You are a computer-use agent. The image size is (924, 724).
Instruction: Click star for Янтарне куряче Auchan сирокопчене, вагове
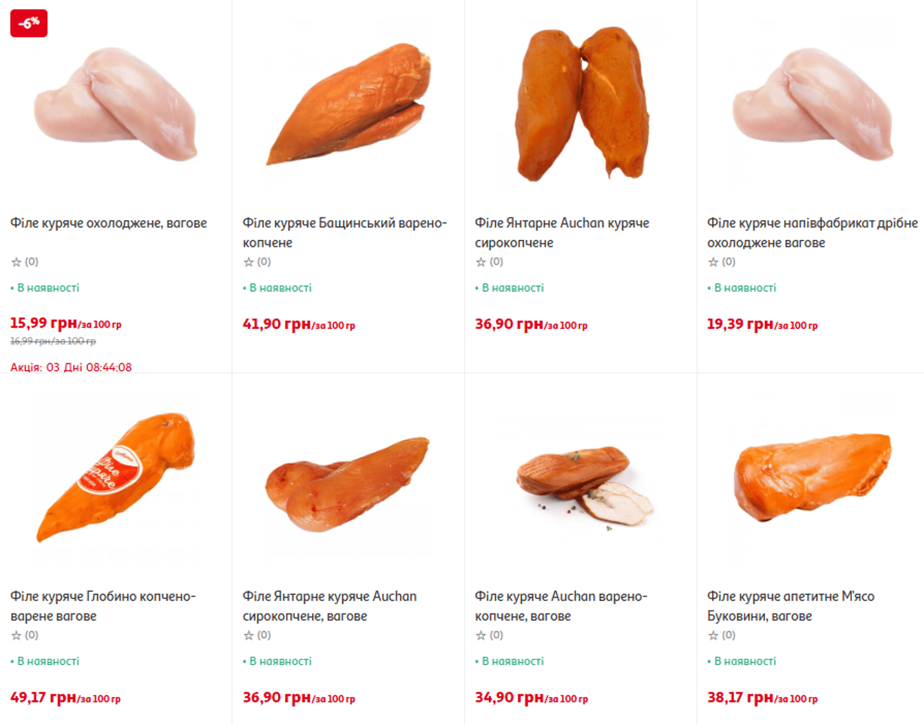pyautogui.click(x=249, y=635)
